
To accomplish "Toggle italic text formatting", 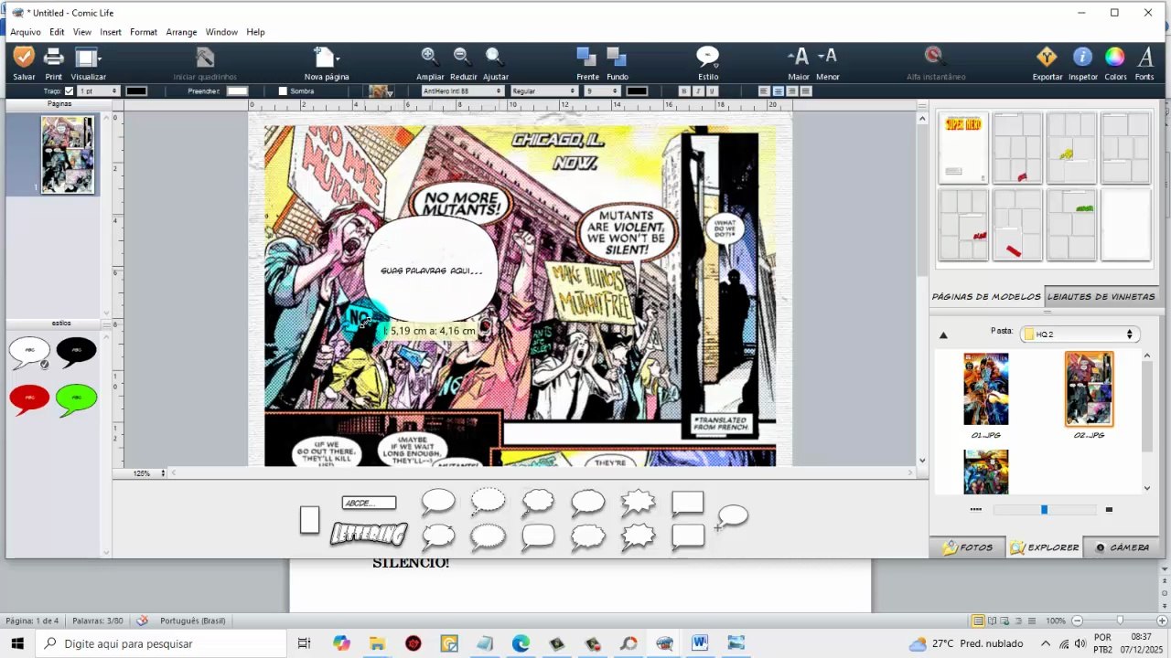I will point(698,91).
